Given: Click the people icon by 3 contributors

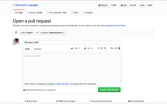Looking at the screenshot, I should pos(129,101).
